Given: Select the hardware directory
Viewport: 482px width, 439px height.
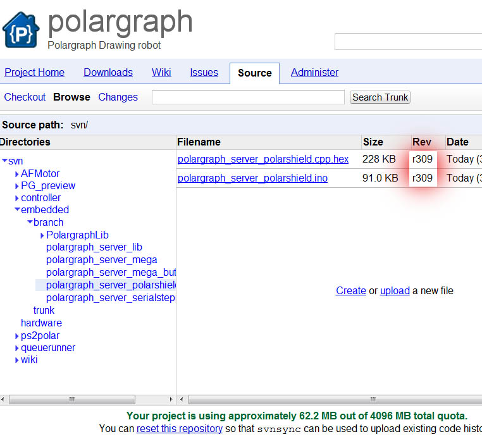Looking at the screenshot, I should (x=41, y=323).
